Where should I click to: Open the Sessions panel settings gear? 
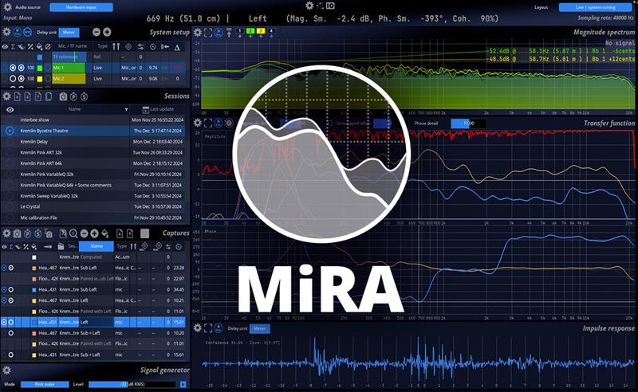6,96
